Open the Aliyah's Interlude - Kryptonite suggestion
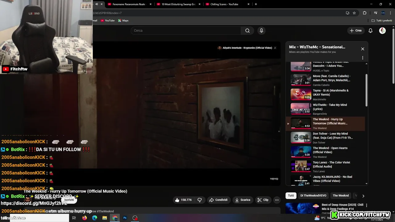Image resolution: width=395 pixels, height=222 pixels. [x=245, y=48]
